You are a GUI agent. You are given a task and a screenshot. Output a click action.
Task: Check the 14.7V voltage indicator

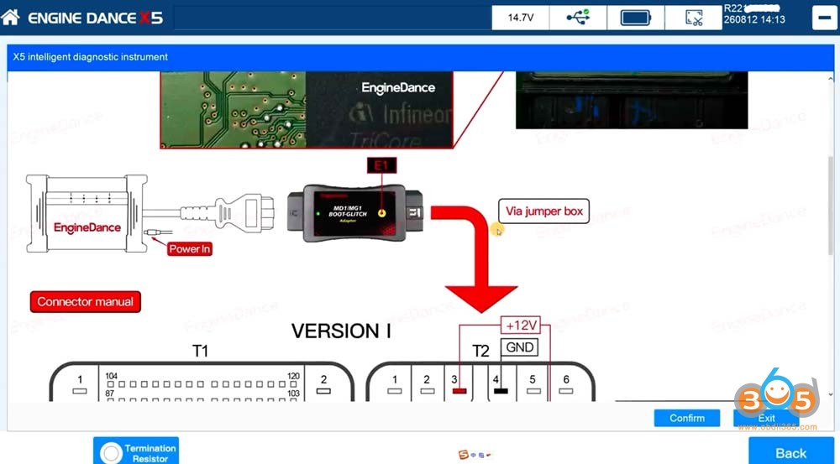pyautogui.click(x=520, y=18)
